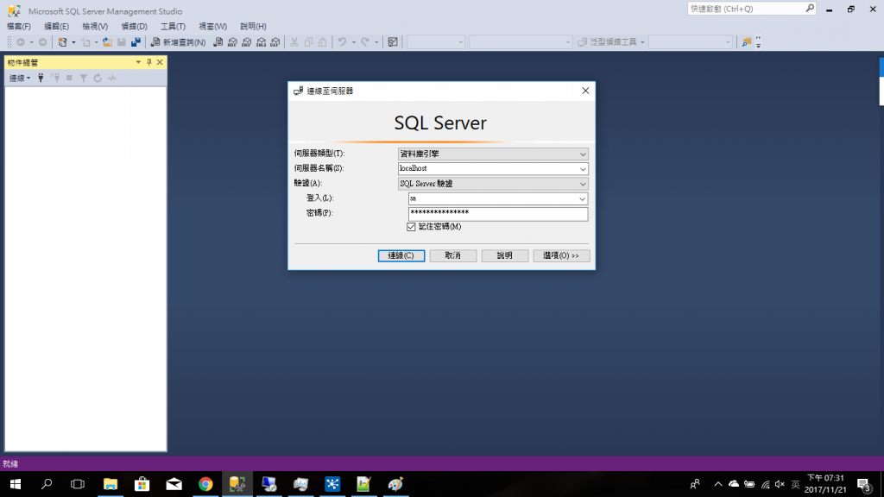Click the Activity Monitor icon in toolbar
884x497 pixels.
393,42
